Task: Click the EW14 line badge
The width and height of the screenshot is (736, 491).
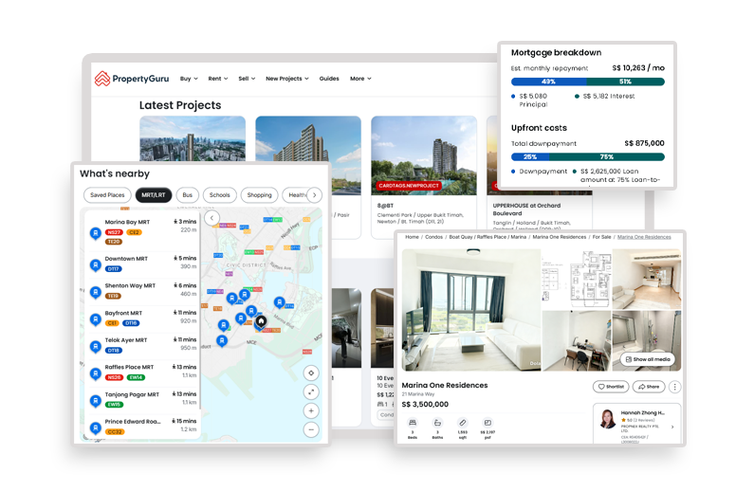Action: point(136,377)
